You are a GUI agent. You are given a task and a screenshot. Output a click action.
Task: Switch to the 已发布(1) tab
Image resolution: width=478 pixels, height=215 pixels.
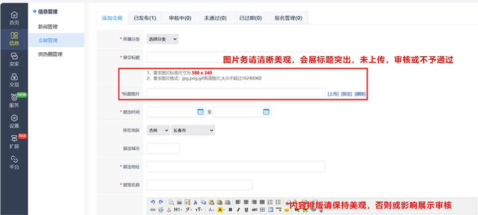[x=144, y=18]
